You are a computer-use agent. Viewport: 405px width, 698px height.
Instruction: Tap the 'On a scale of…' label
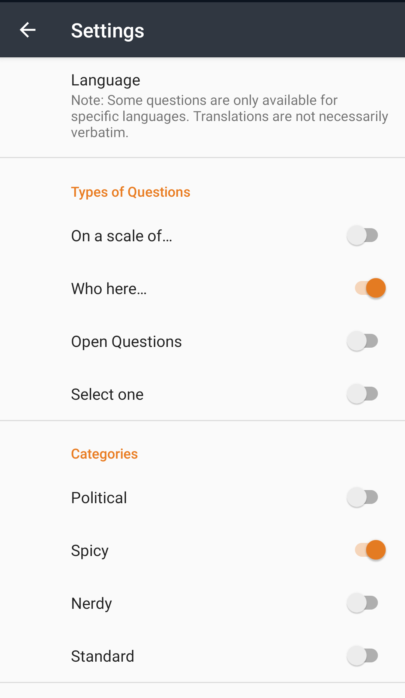[x=121, y=236]
